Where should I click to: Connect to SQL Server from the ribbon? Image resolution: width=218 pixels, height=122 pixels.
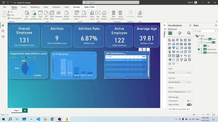click(x=46, y=15)
